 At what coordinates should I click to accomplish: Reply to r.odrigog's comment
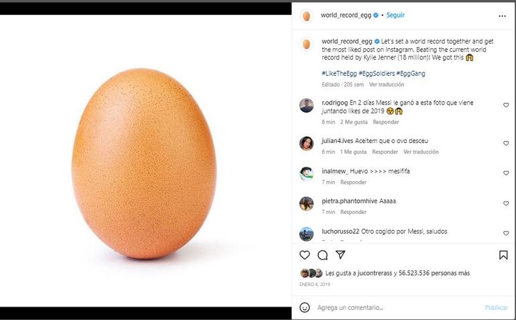coord(386,122)
